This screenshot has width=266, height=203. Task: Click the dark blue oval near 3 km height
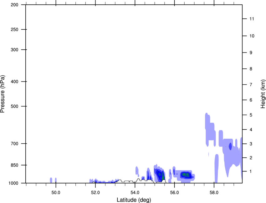(230, 146)
